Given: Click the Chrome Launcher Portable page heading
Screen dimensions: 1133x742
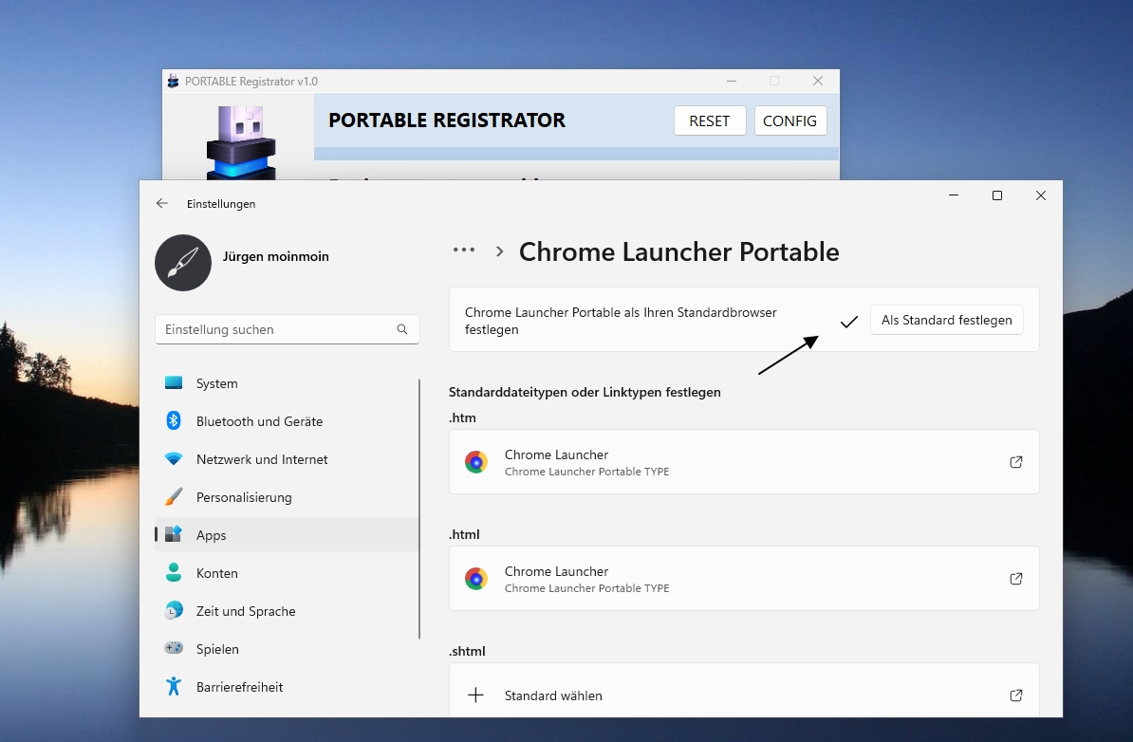Looking at the screenshot, I should (678, 252).
